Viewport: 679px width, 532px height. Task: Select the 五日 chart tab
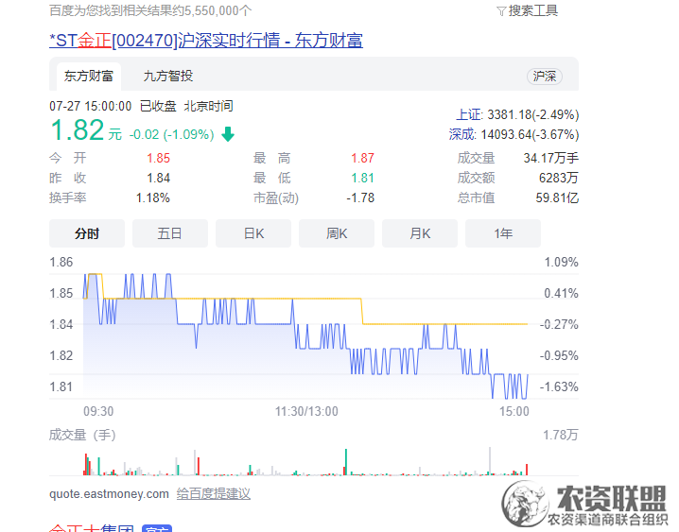[170, 233]
